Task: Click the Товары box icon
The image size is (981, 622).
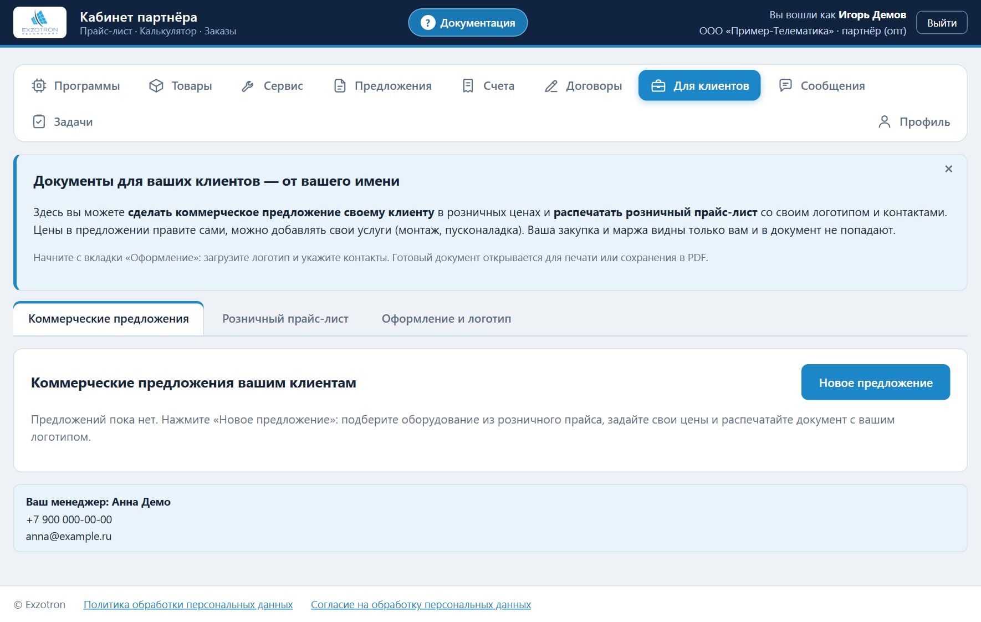Action: coord(156,86)
